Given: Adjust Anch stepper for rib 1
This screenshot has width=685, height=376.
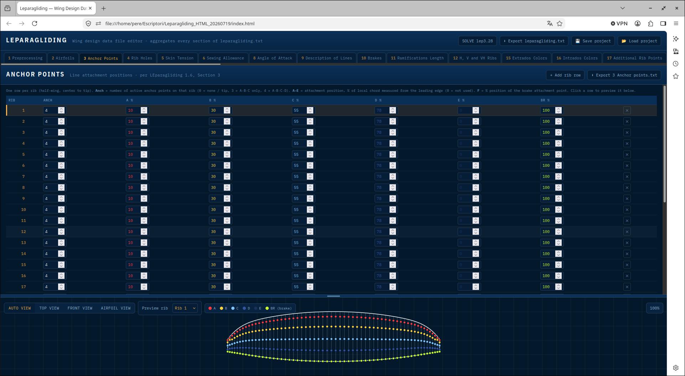Looking at the screenshot, I should pyautogui.click(x=61, y=110).
